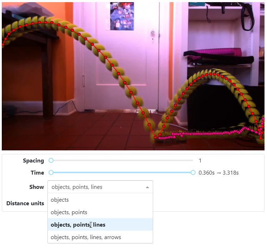This screenshot has height=248, width=267.
Task: Click the left handle of Time slider
Action: click(x=51, y=173)
